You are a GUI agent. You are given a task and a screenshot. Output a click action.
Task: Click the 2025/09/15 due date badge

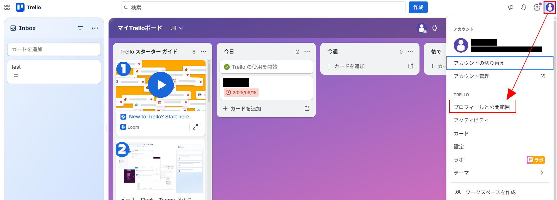pos(241,92)
